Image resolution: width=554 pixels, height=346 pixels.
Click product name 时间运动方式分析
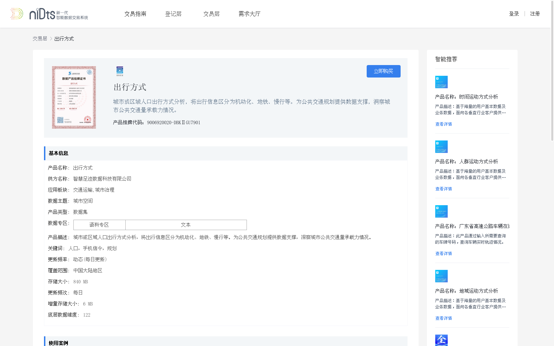coord(479,97)
